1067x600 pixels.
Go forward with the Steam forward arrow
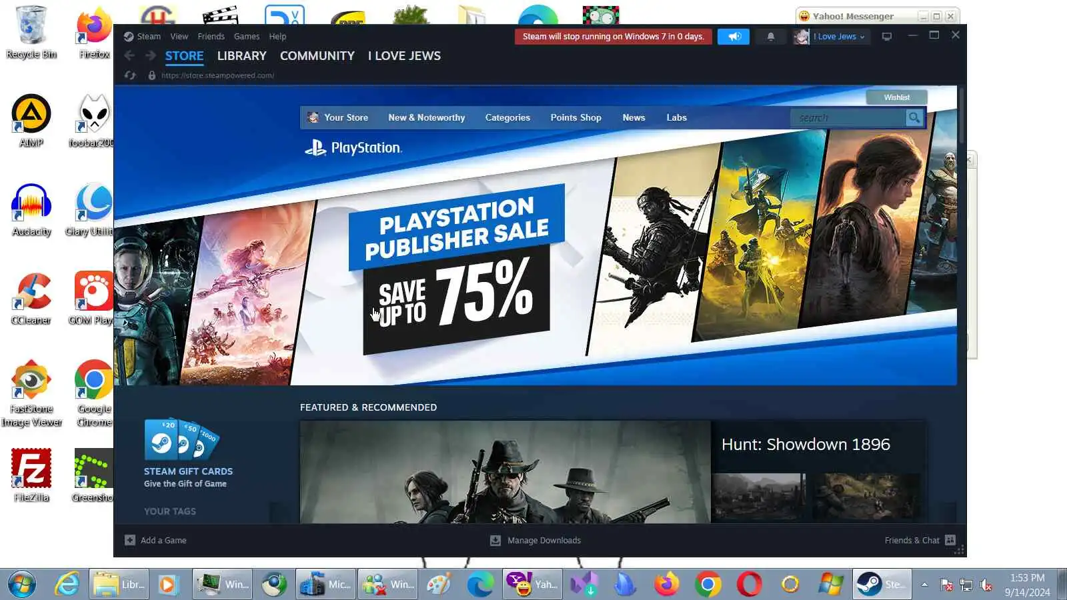151,56
